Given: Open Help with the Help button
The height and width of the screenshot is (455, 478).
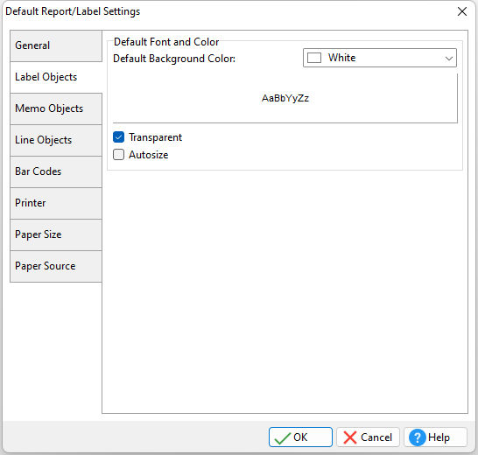Looking at the screenshot, I should click(x=435, y=437).
